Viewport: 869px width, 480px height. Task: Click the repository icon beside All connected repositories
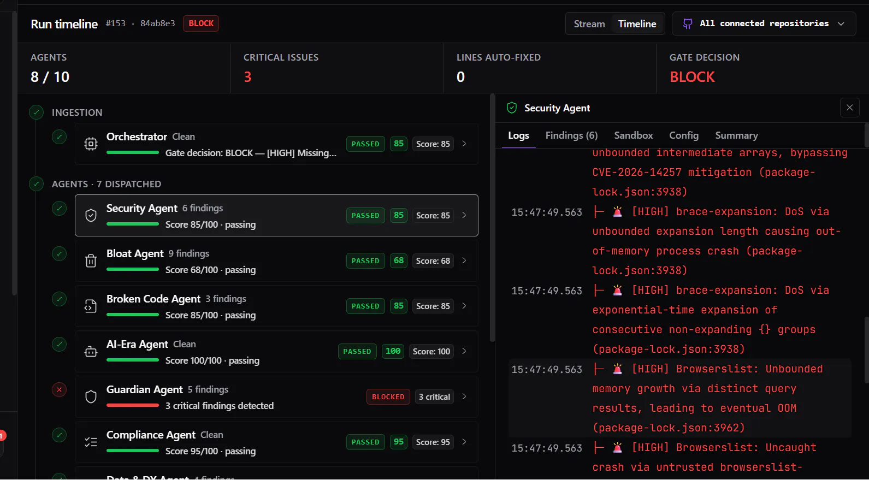point(688,23)
